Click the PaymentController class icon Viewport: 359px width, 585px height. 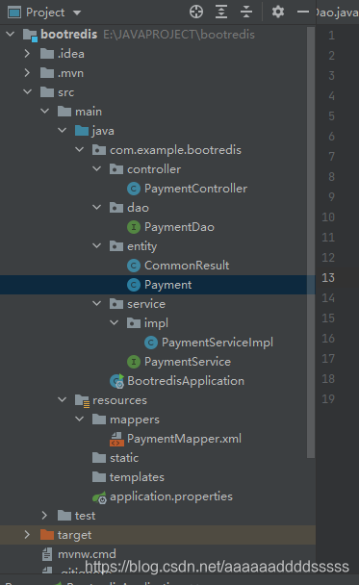point(134,189)
